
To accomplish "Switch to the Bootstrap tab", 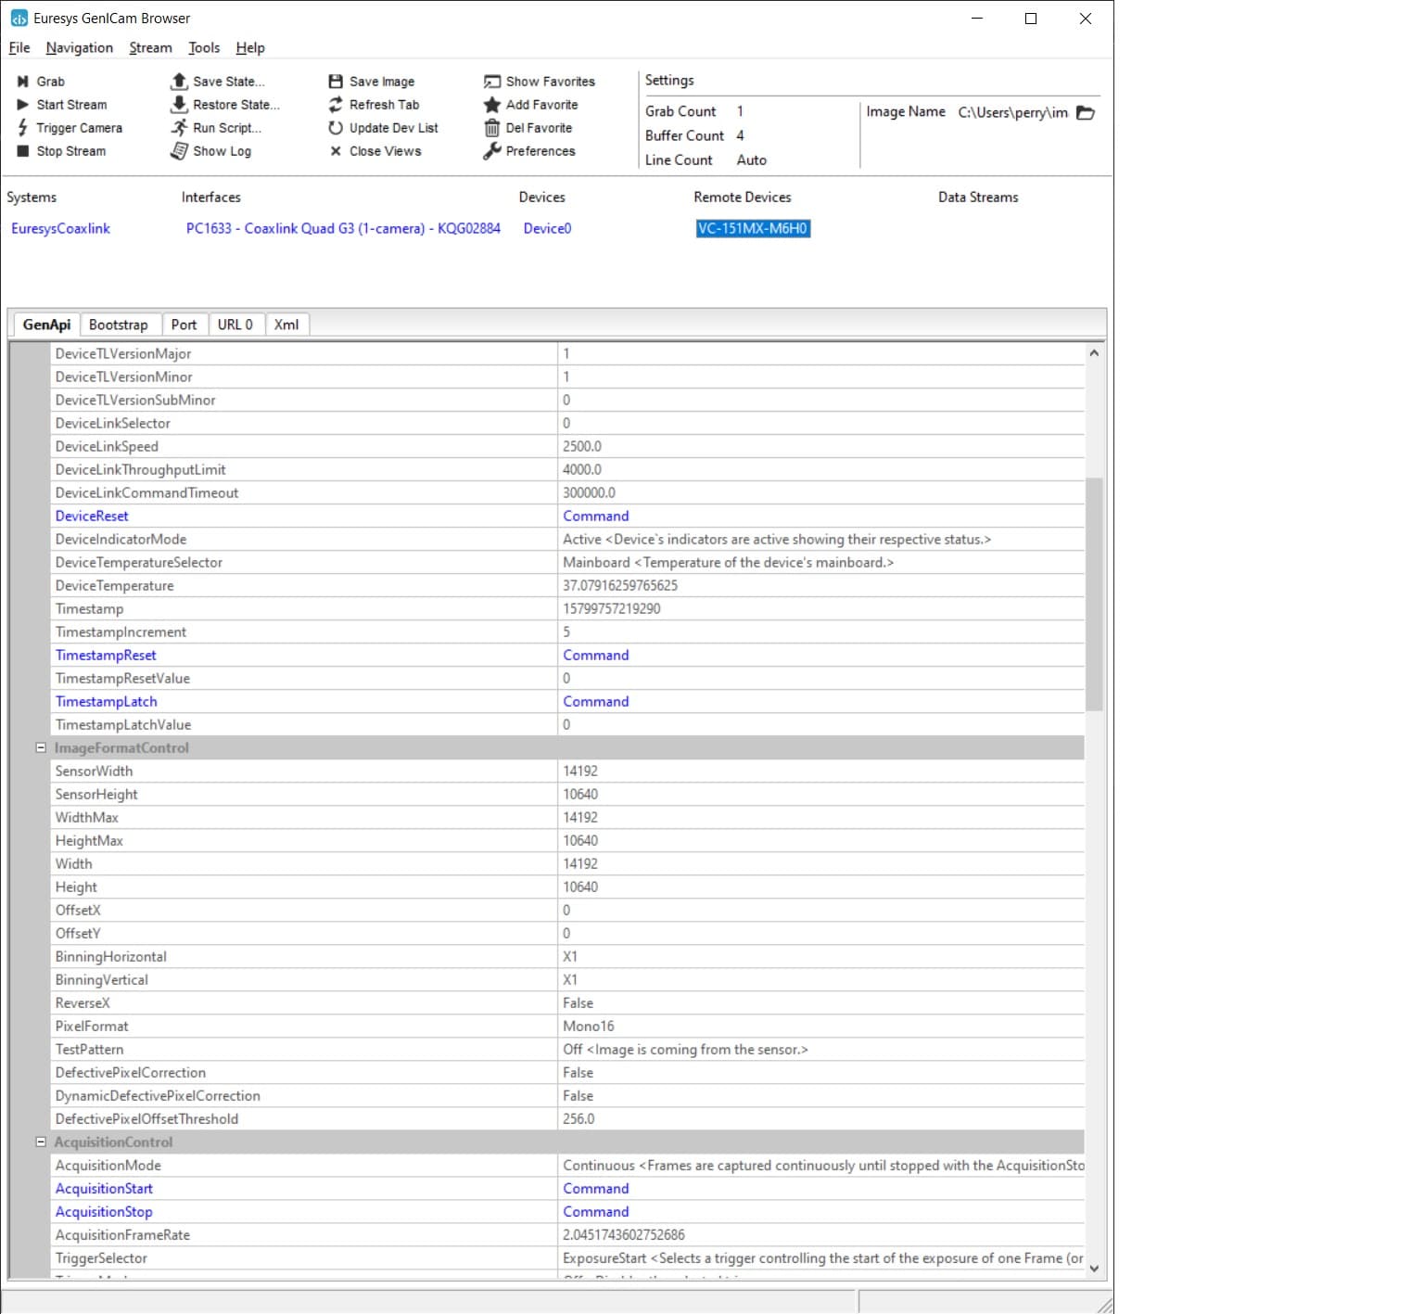I will pos(119,325).
